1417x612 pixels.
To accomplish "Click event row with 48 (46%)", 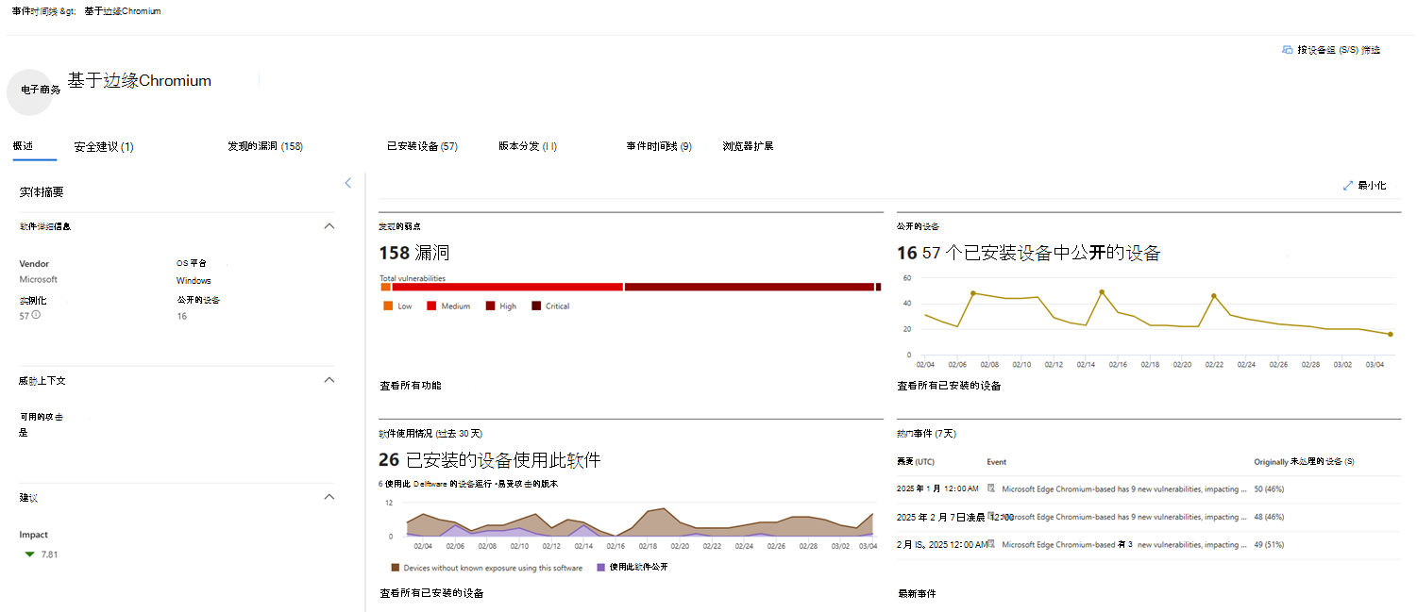I will click(1148, 517).
